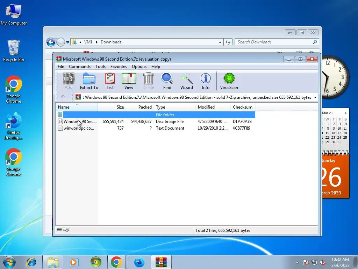358x269 pixels.
Task: Click Explorer Back navigation button
Action: click(x=51, y=42)
